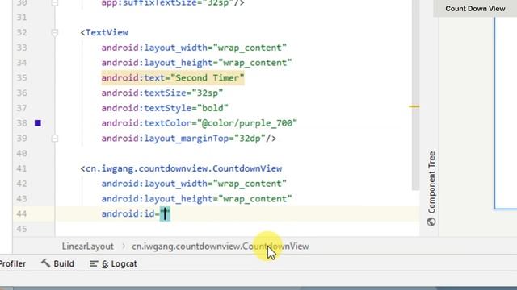Click line number 44 in the gutter
517x290 pixels.
(x=22, y=214)
